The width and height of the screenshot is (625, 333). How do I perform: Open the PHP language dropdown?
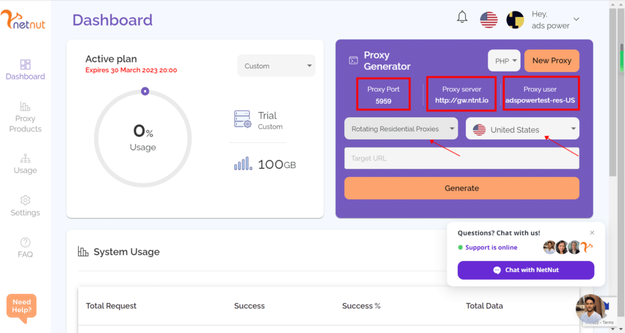504,60
